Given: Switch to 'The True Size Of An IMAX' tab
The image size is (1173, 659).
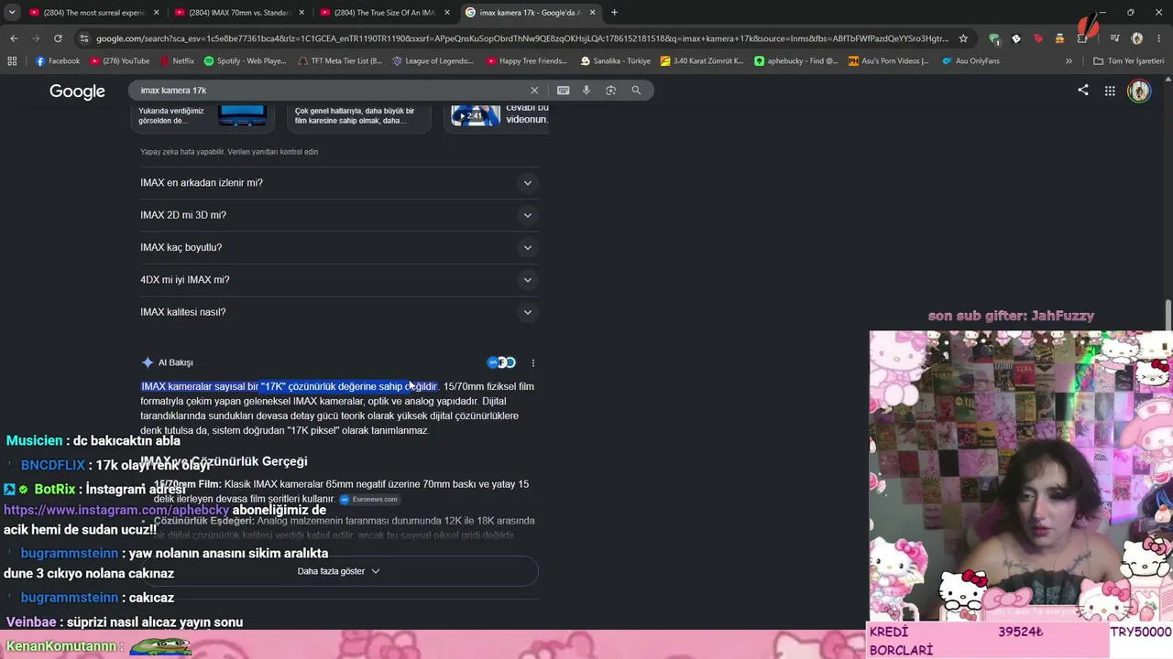Looking at the screenshot, I should click(x=384, y=13).
